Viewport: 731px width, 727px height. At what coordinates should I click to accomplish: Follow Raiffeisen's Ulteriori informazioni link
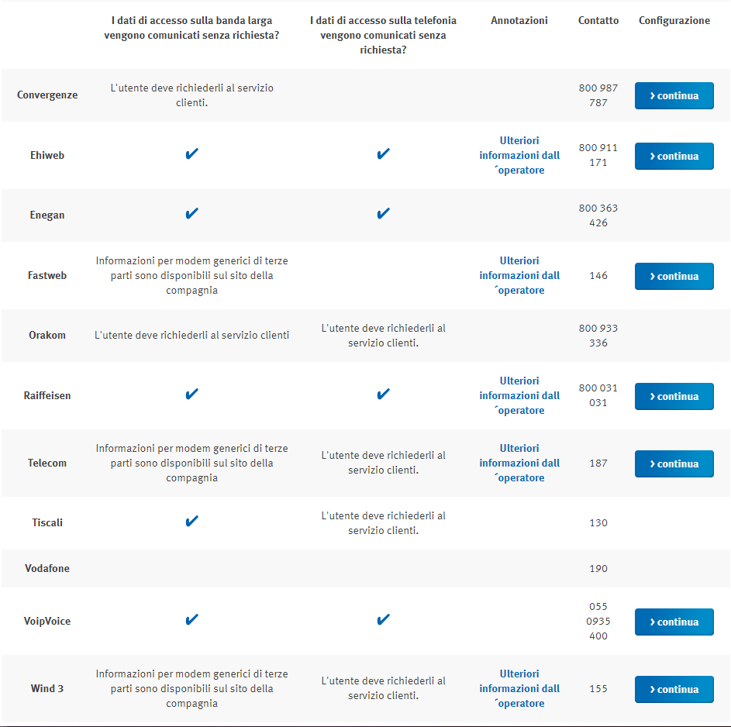point(519,395)
